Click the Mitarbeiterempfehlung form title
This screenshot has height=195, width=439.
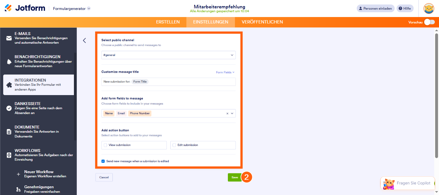219,6
